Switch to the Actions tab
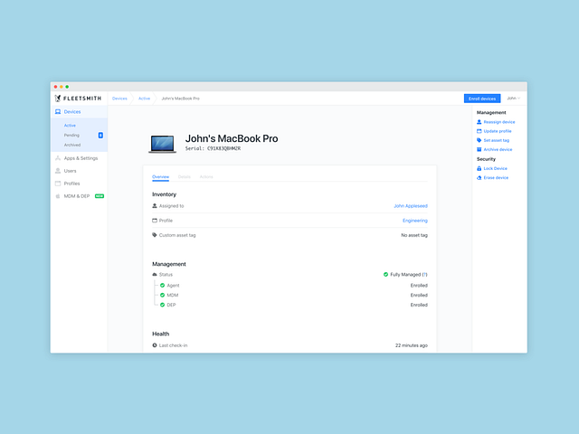The width and height of the screenshot is (579, 434). (x=206, y=177)
